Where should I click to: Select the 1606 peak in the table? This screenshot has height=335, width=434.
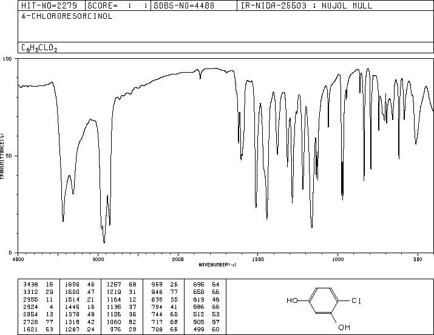tap(72, 285)
